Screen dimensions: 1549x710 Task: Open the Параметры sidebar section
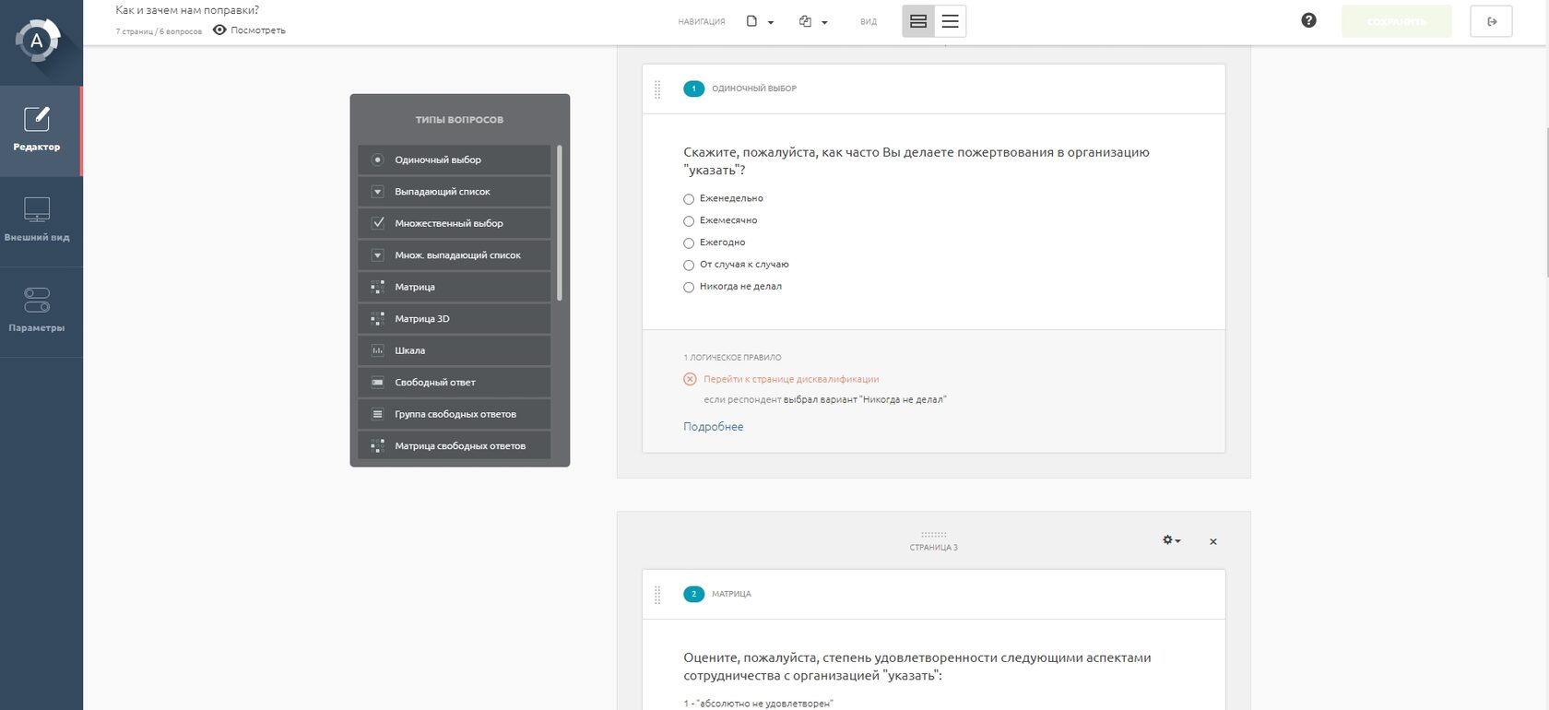point(41,312)
